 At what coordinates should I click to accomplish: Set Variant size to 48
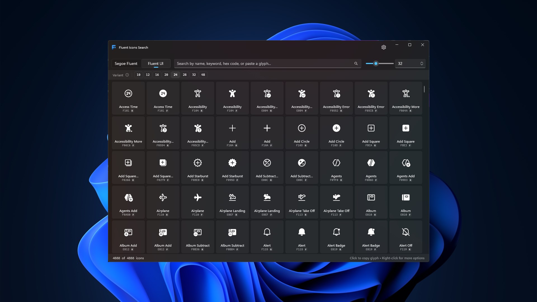[203, 75]
